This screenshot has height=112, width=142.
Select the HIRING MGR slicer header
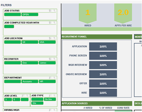(x=12, y=110)
